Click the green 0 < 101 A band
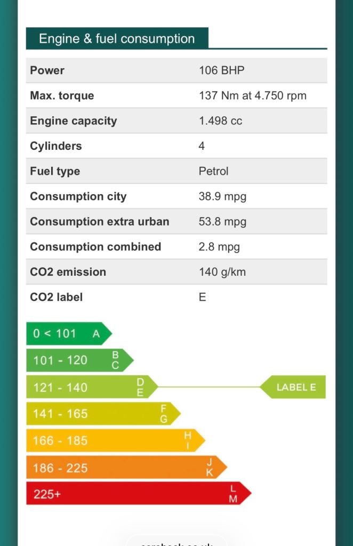 click(67, 334)
